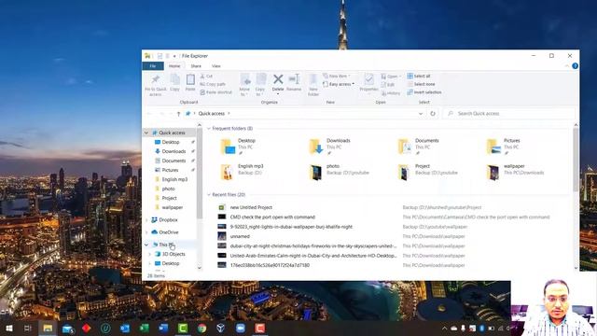Expand the Dropbox tree node

(147, 220)
